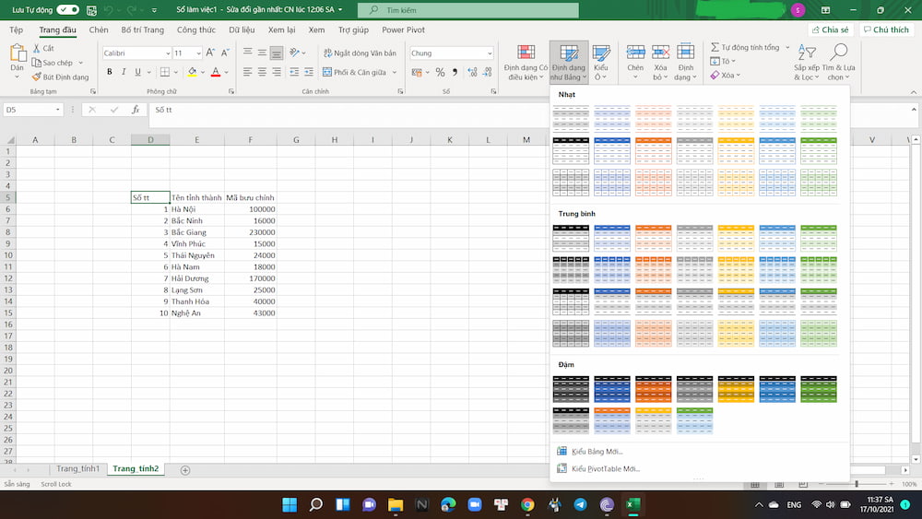
Task: Select the first blue Nhạt table style
Action: 611,118
